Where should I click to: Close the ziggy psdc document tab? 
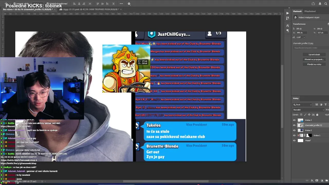(121, 9)
